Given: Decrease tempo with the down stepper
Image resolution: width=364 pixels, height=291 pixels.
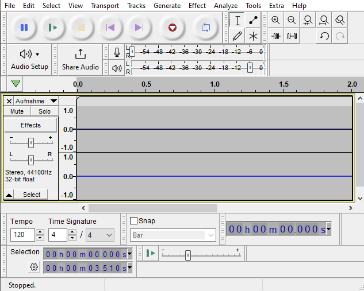Looking at the screenshot, I should click(x=40, y=238).
